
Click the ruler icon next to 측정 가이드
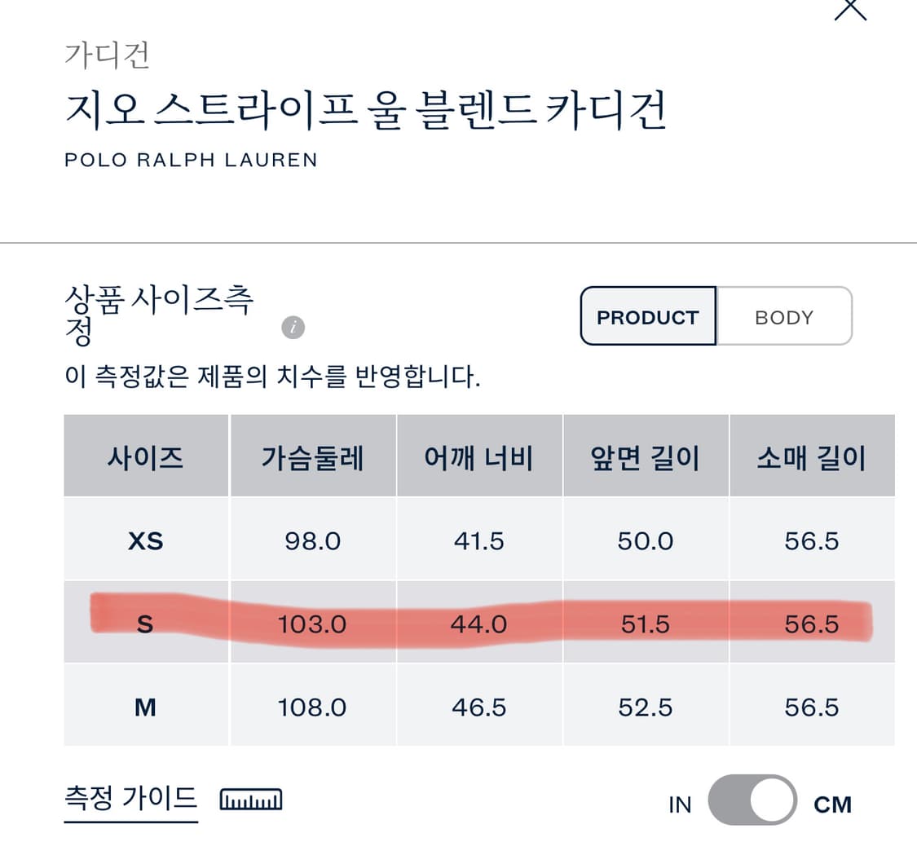[251, 799]
